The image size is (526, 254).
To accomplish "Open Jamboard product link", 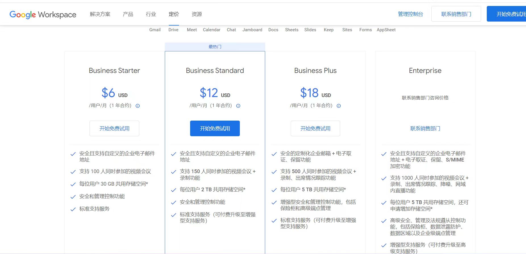I will tap(252, 30).
